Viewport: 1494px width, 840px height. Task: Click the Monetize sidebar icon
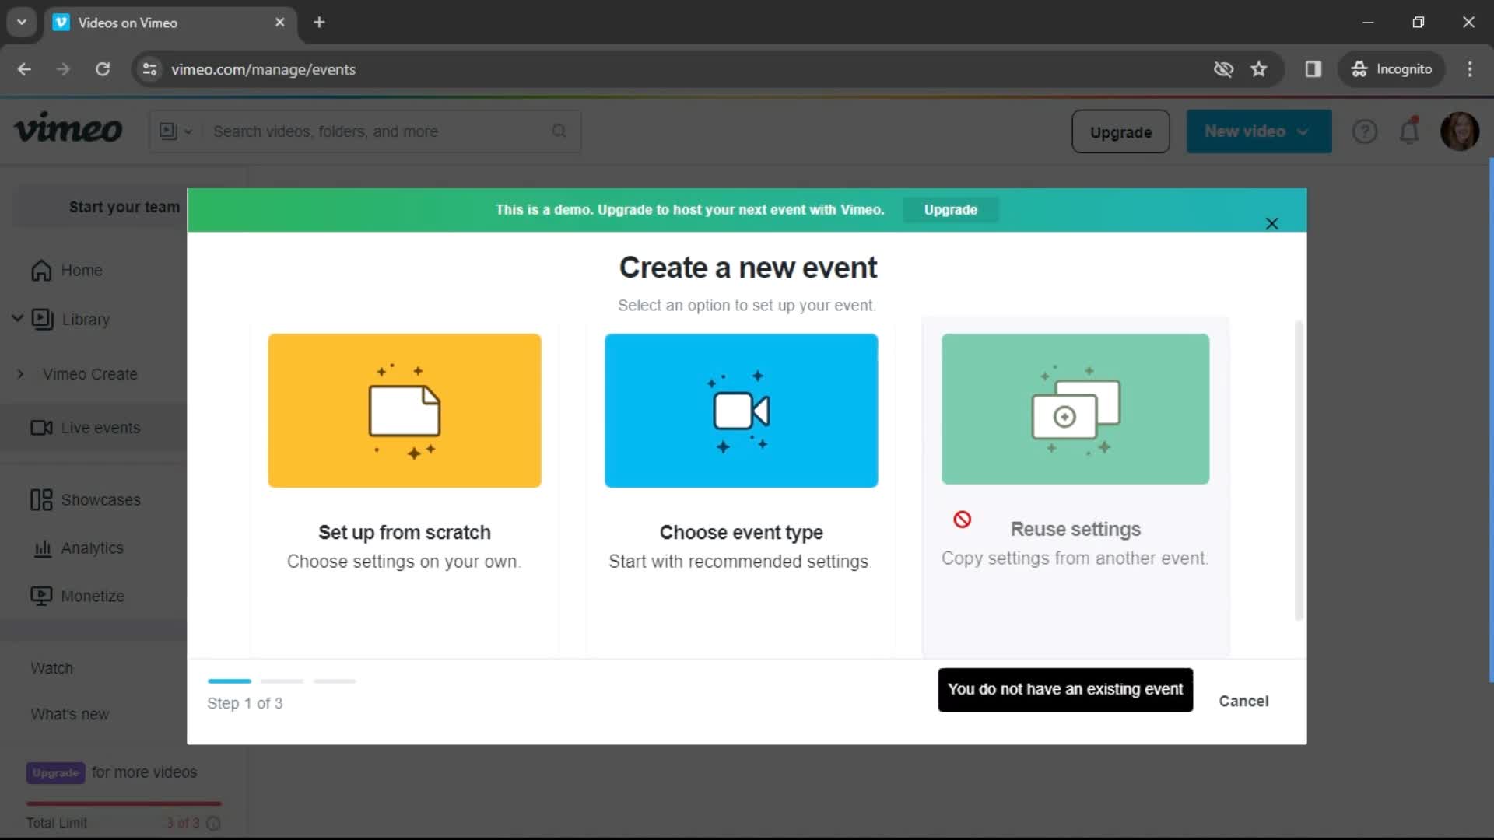tap(41, 596)
